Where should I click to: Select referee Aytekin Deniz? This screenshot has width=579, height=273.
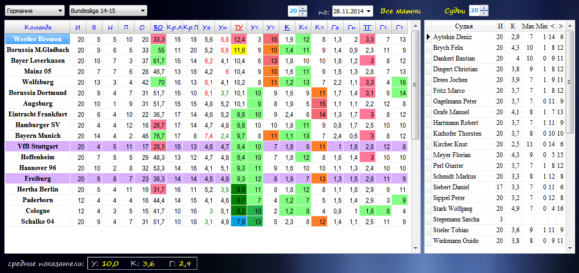(464, 37)
